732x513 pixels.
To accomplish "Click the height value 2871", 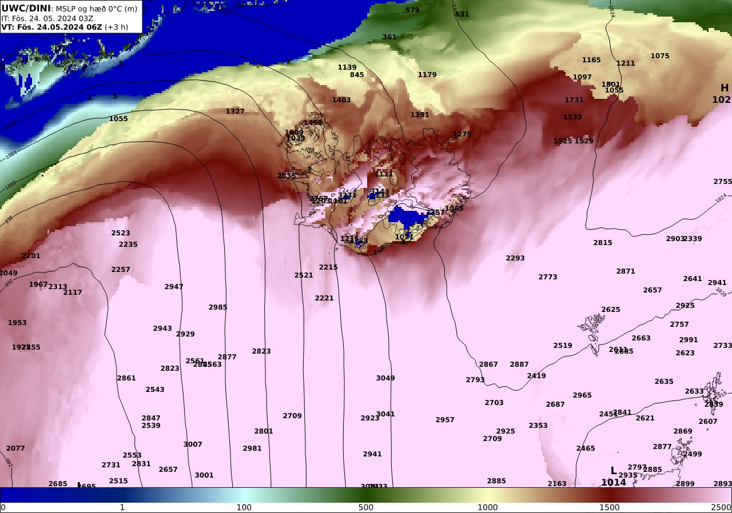I will [x=626, y=271].
